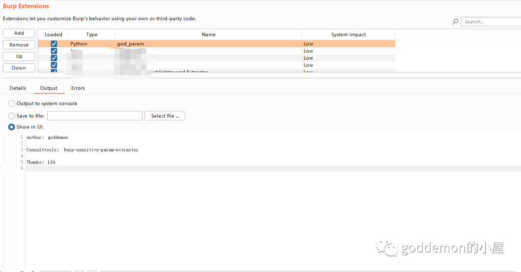
Task: Toggle Loaded checkbox in third extension row
Action: 54,58
